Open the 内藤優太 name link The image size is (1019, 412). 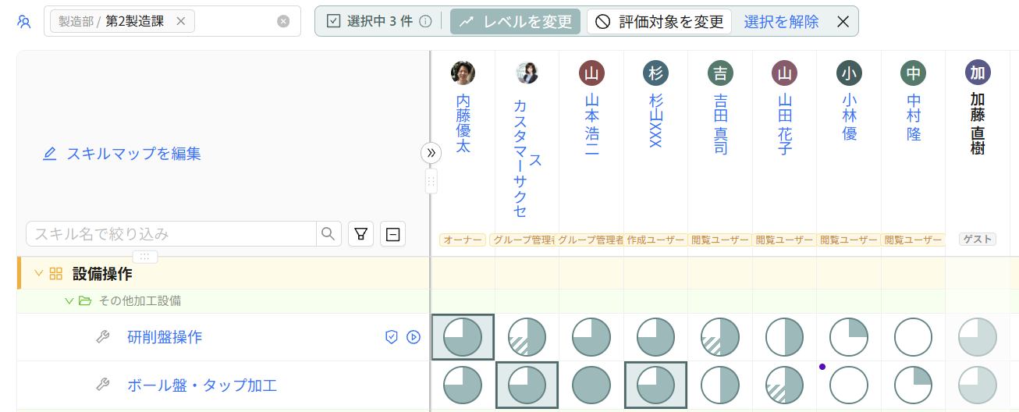[463, 124]
